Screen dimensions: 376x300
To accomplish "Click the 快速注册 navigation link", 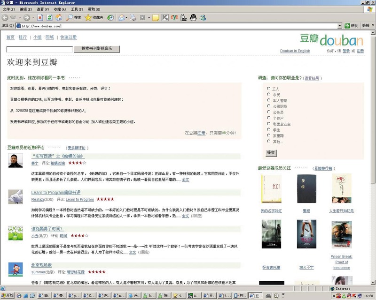I will [x=69, y=37].
